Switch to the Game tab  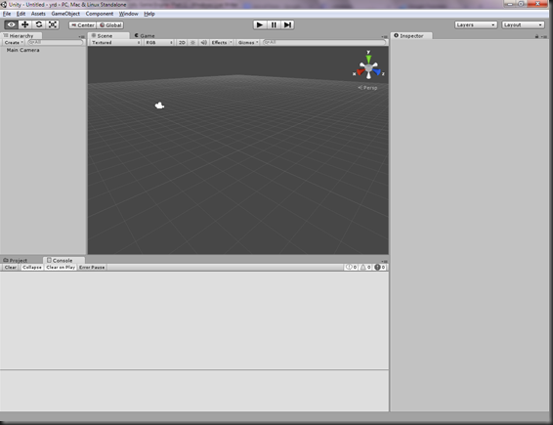pos(145,35)
